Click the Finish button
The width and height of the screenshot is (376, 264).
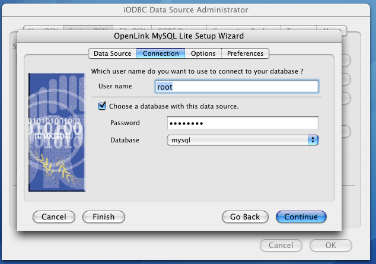104,217
